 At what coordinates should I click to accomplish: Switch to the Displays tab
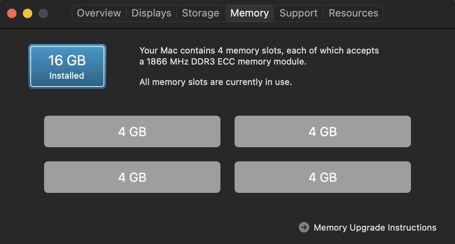click(x=151, y=13)
